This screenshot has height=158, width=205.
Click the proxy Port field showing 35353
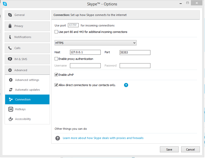tap(135, 52)
